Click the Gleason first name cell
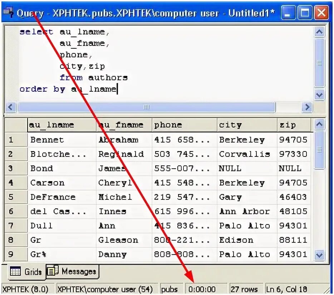Screen dimensions: 334x295 (x=124, y=240)
